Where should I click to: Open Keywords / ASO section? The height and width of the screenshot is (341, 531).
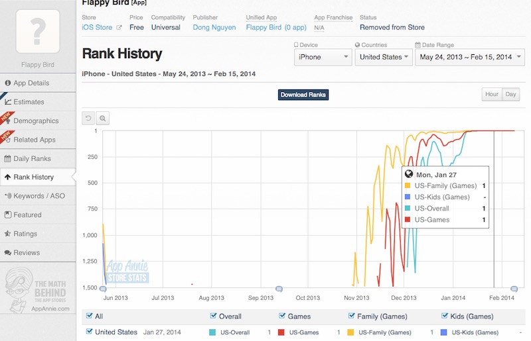click(x=38, y=196)
